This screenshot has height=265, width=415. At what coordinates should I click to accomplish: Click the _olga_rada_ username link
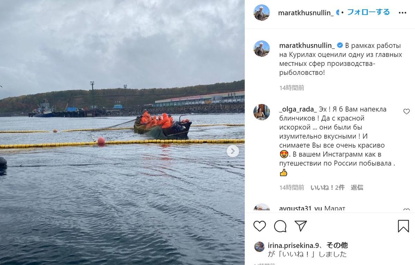click(x=298, y=109)
